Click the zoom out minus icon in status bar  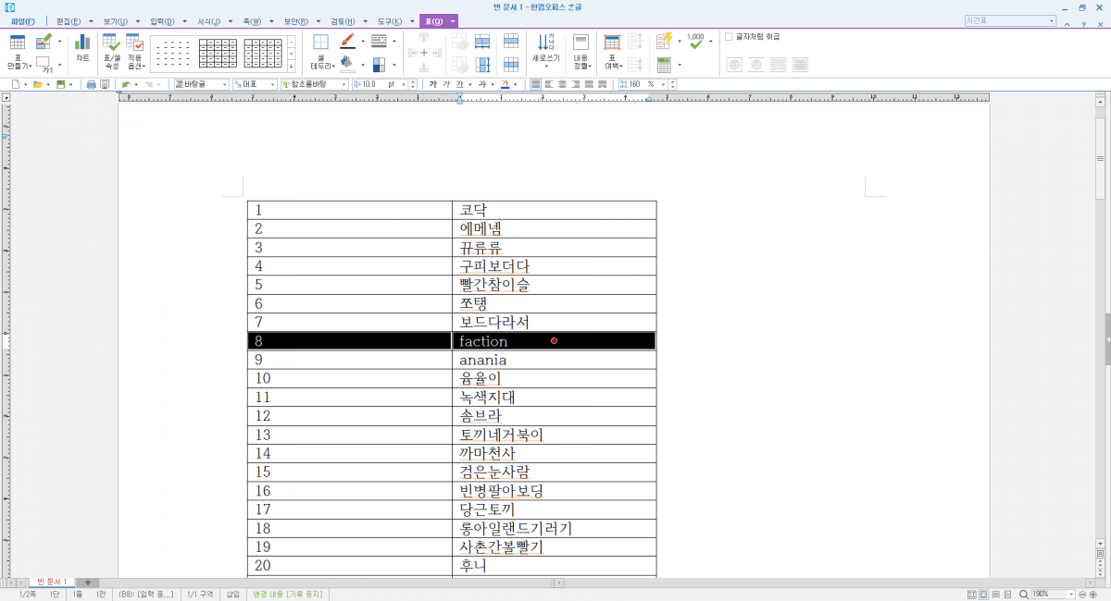(1083, 594)
